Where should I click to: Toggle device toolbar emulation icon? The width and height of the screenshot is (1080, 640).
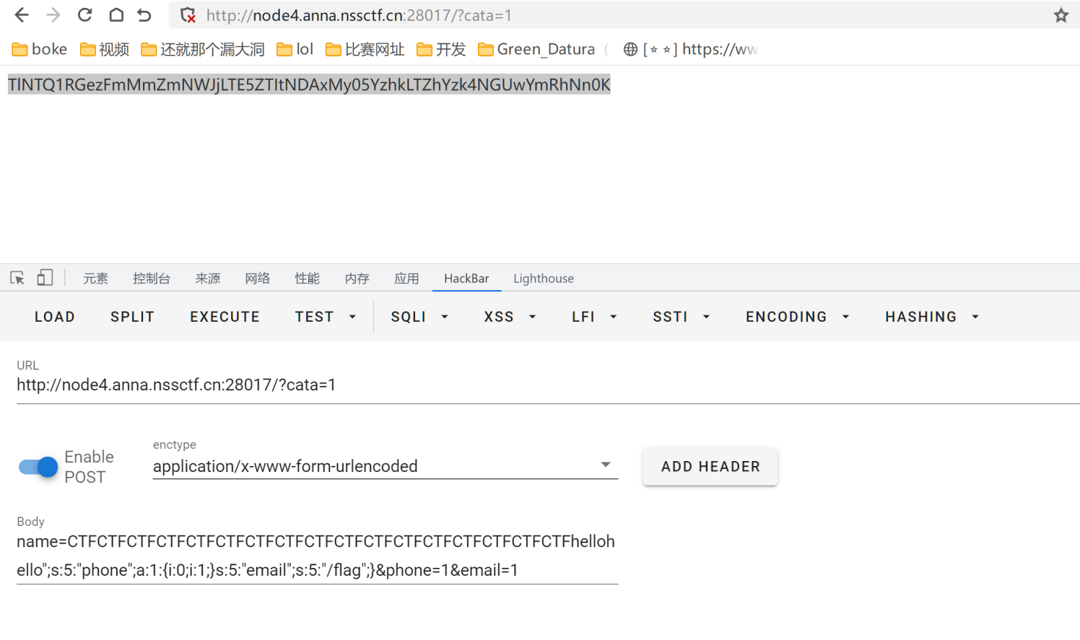pos(45,278)
